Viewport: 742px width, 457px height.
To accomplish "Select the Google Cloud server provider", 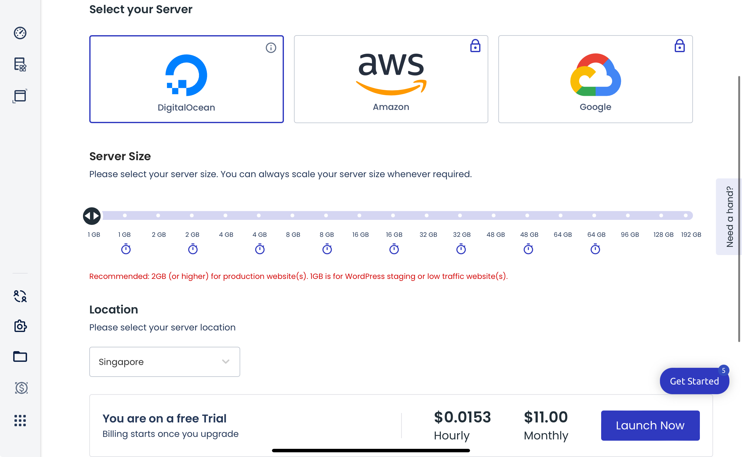I will tap(595, 79).
